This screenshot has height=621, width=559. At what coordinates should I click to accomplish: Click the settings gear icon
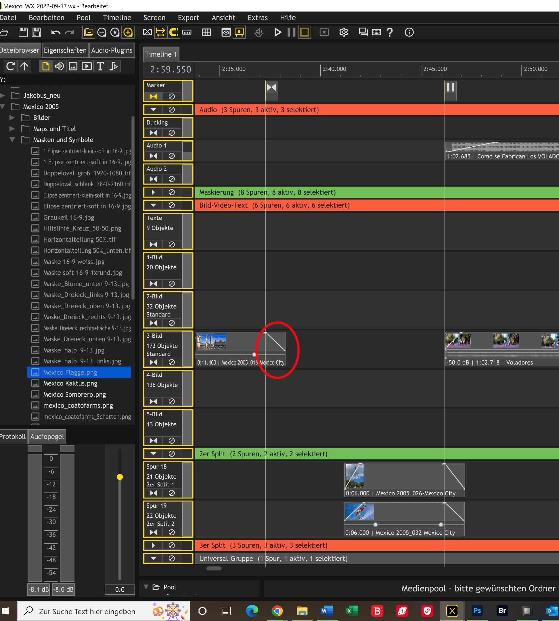[343, 32]
